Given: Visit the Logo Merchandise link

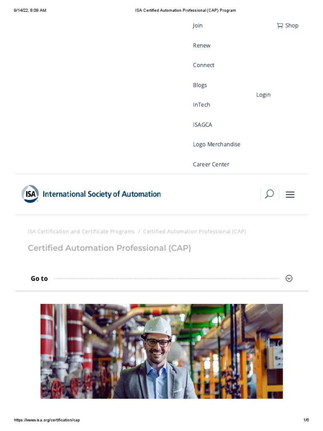Looking at the screenshot, I should tap(217, 145).
